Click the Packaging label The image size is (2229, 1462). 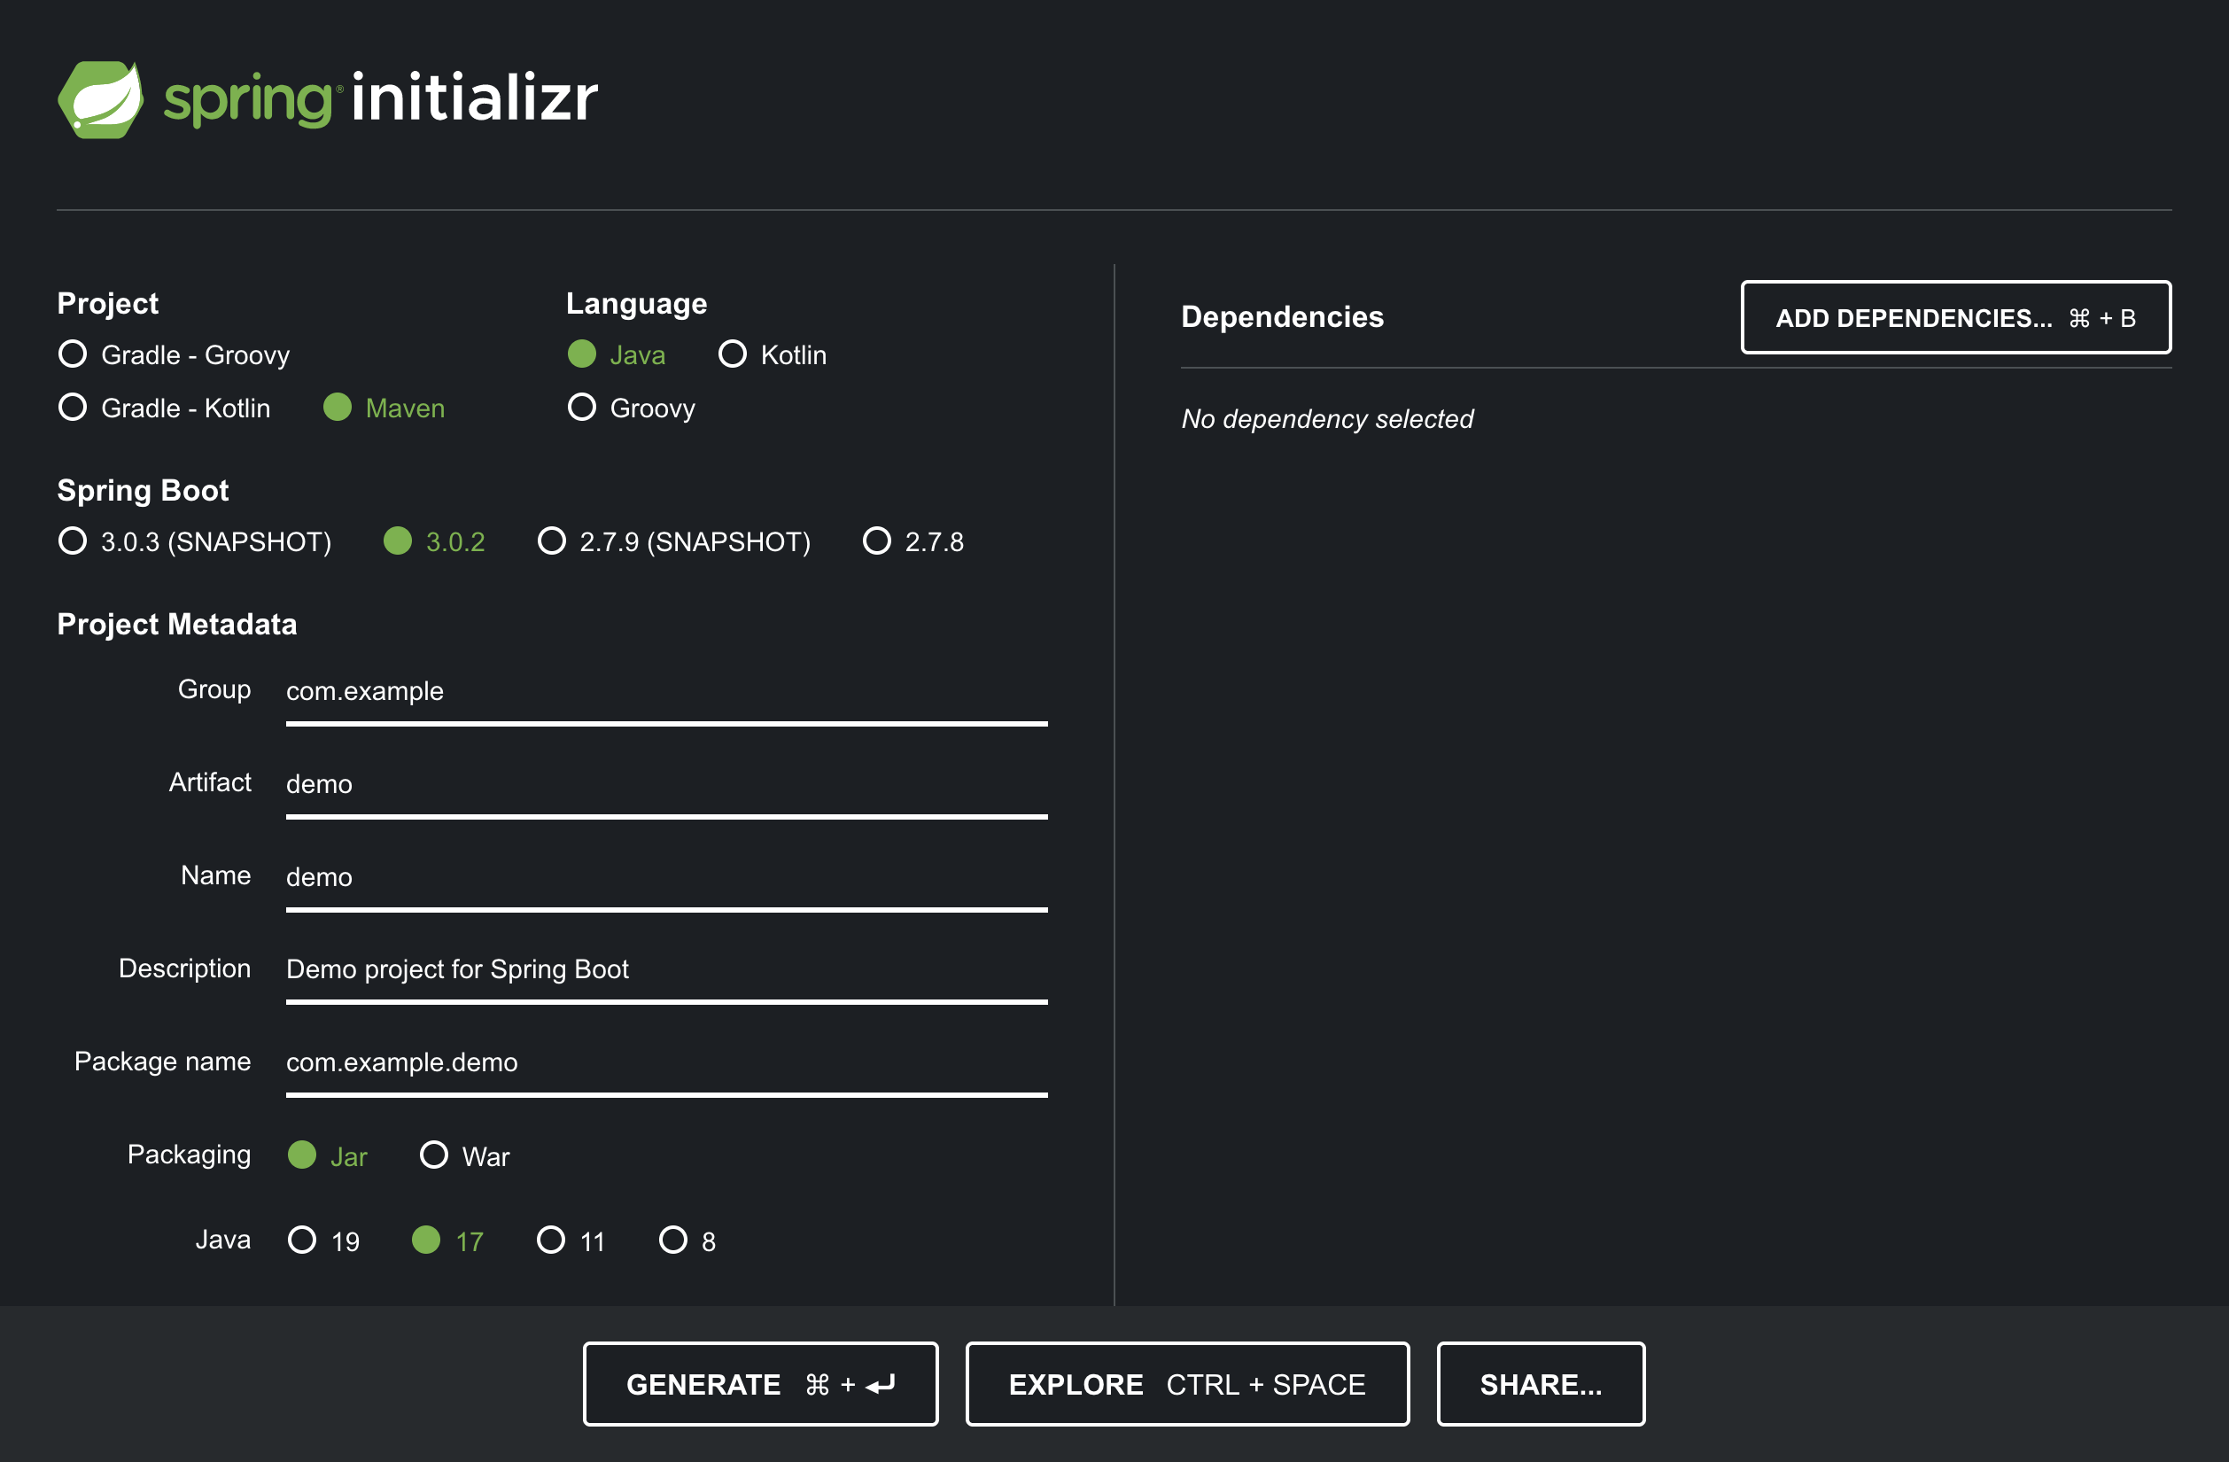point(190,1154)
